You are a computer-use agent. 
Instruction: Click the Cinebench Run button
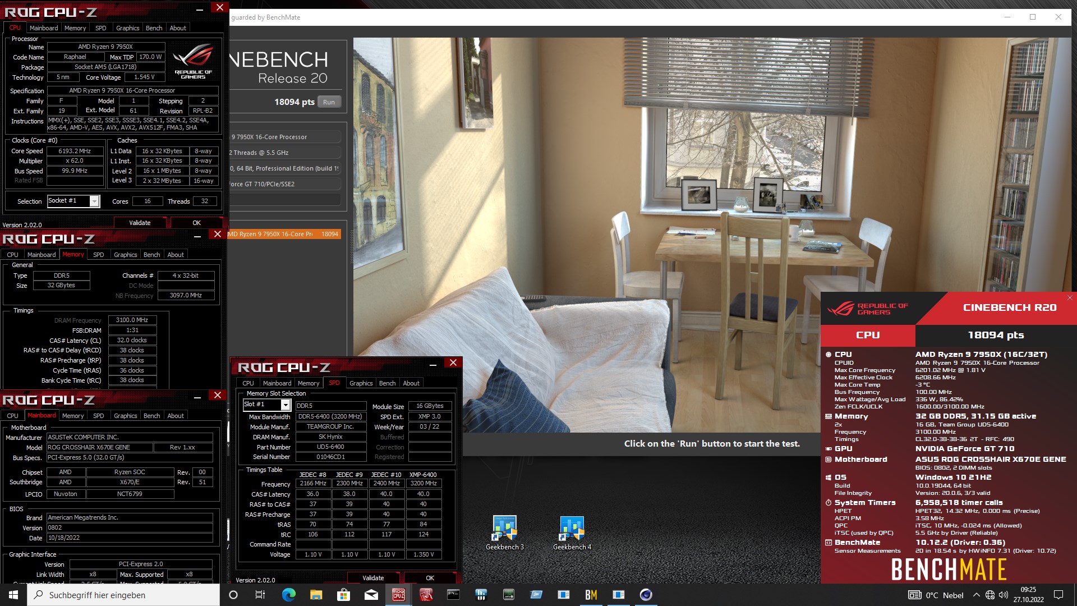(x=329, y=102)
